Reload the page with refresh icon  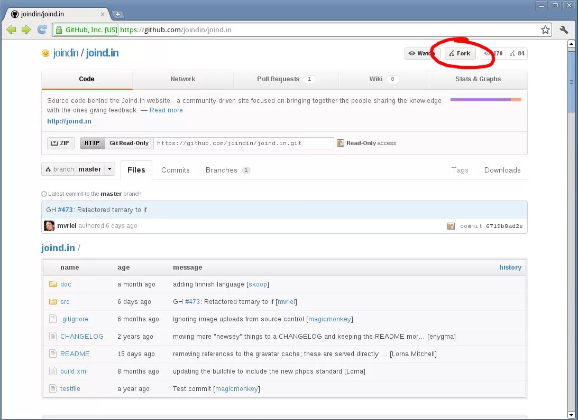click(42, 30)
